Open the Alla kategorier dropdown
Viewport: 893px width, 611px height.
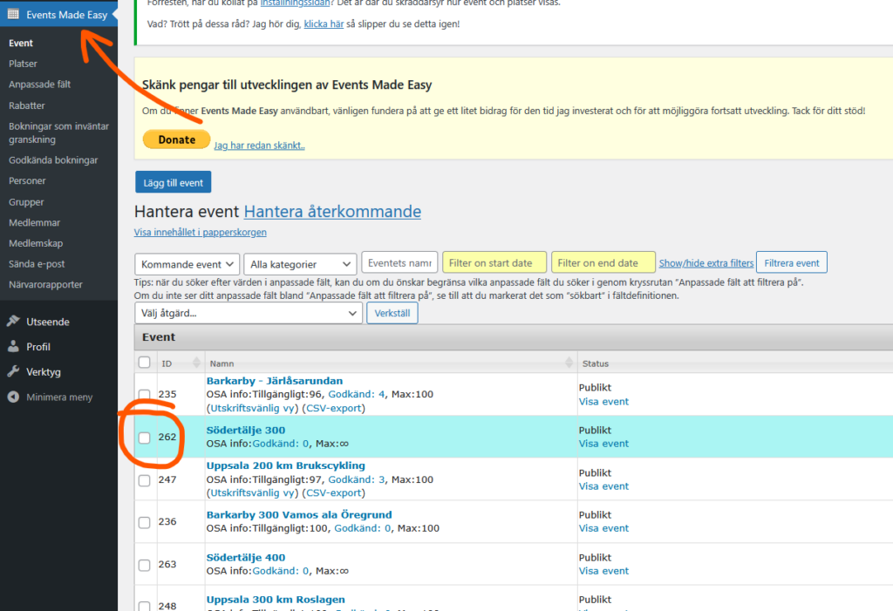pos(300,264)
